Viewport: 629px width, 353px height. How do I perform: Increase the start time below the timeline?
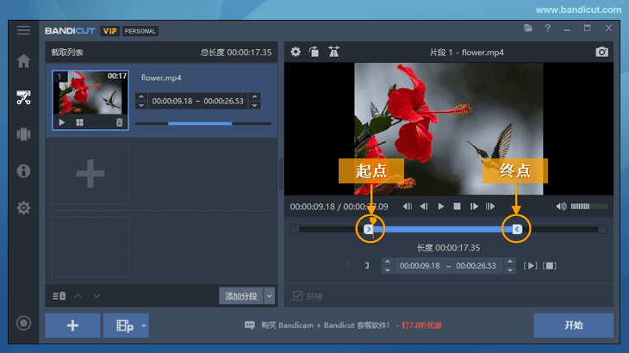[x=388, y=262]
